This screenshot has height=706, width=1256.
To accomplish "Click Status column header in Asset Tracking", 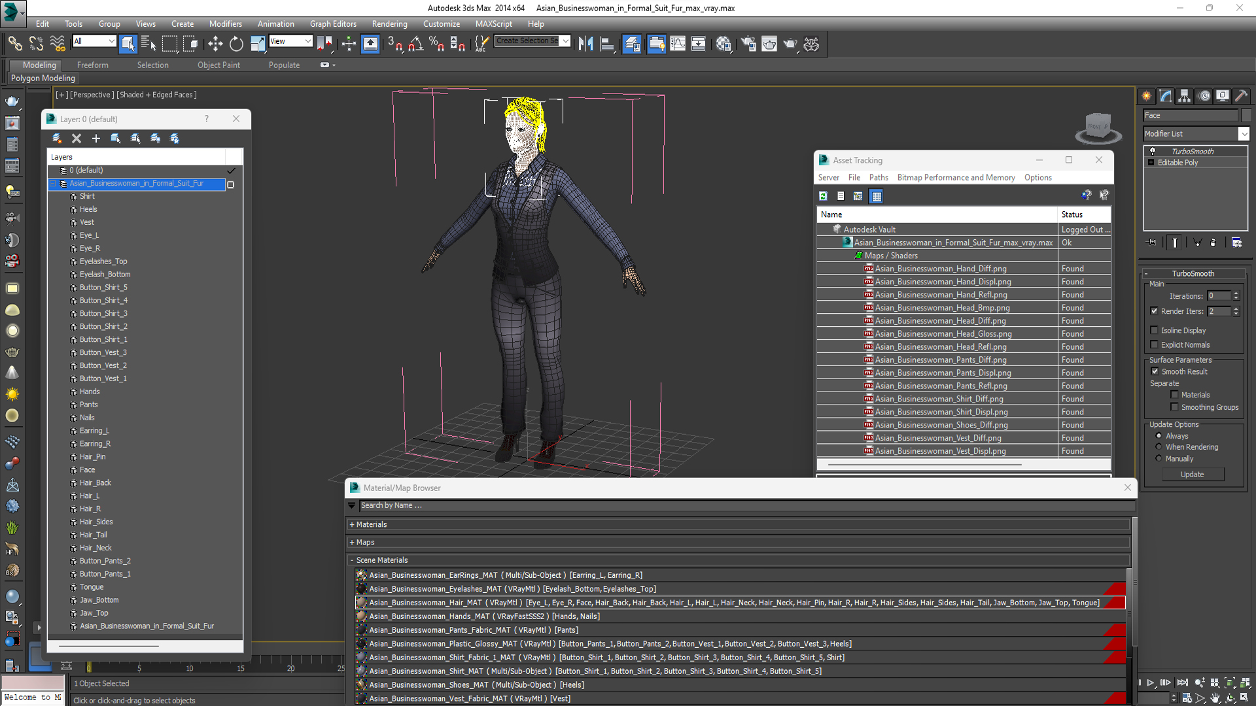I will [1084, 214].
